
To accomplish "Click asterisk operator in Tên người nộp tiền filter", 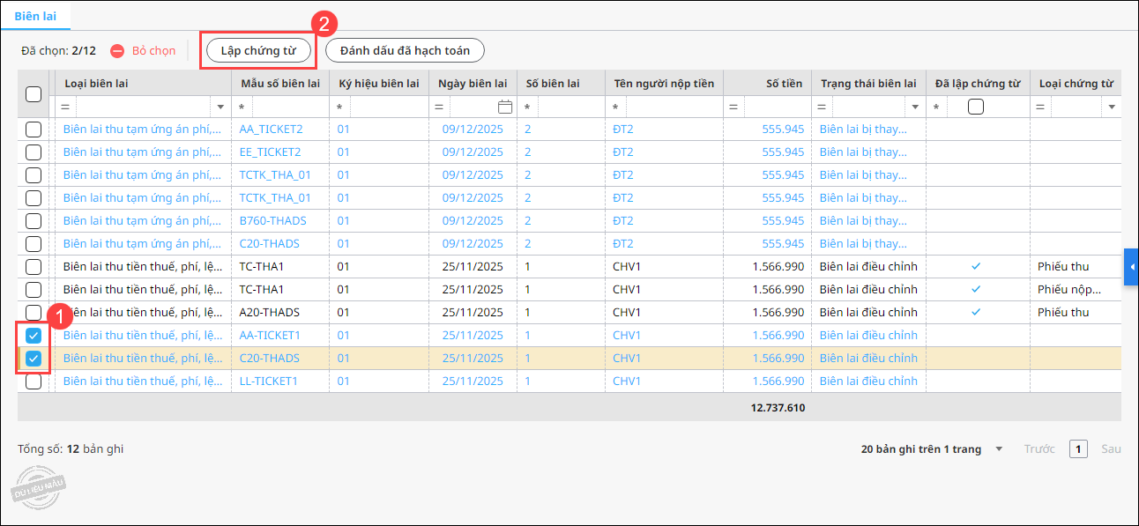I will (x=615, y=107).
